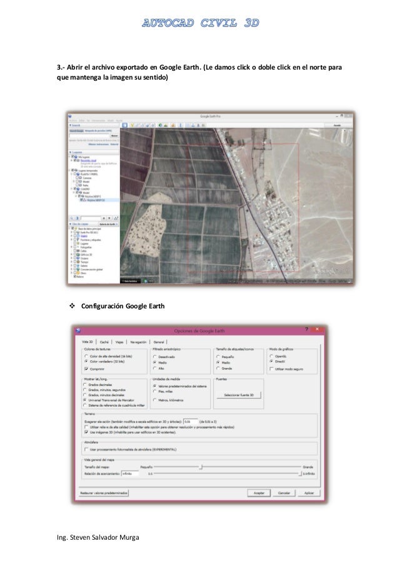Select Universal Transversal de Mercator option

pyautogui.click(x=85, y=400)
